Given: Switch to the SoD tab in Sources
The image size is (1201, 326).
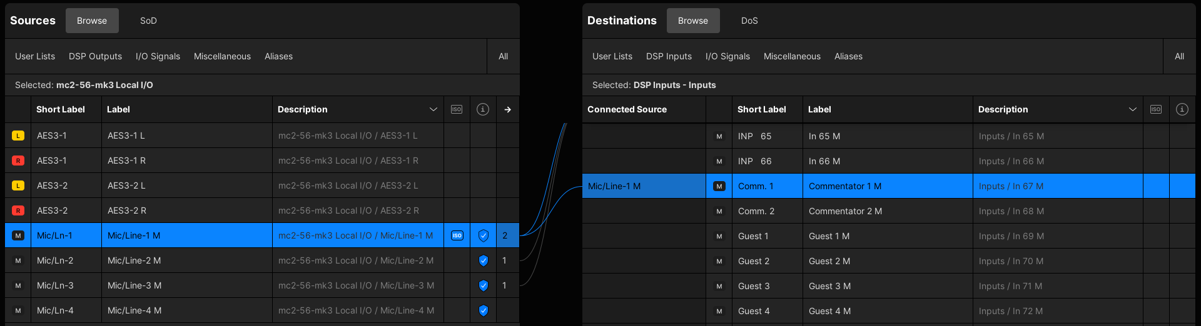Looking at the screenshot, I should point(148,21).
